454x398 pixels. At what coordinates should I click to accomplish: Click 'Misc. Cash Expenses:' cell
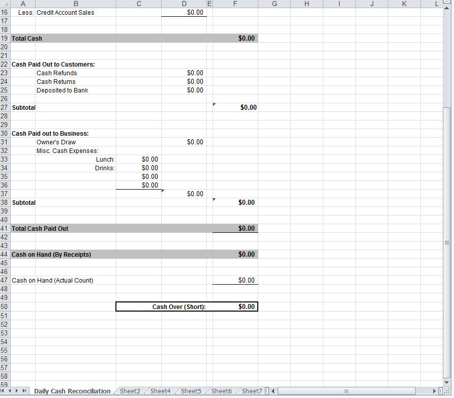(x=68, y=151)
